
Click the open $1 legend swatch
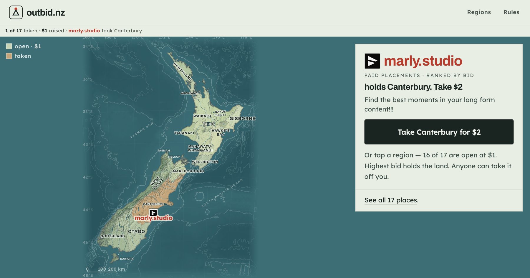pyautogui.click(x=9, y=46)
